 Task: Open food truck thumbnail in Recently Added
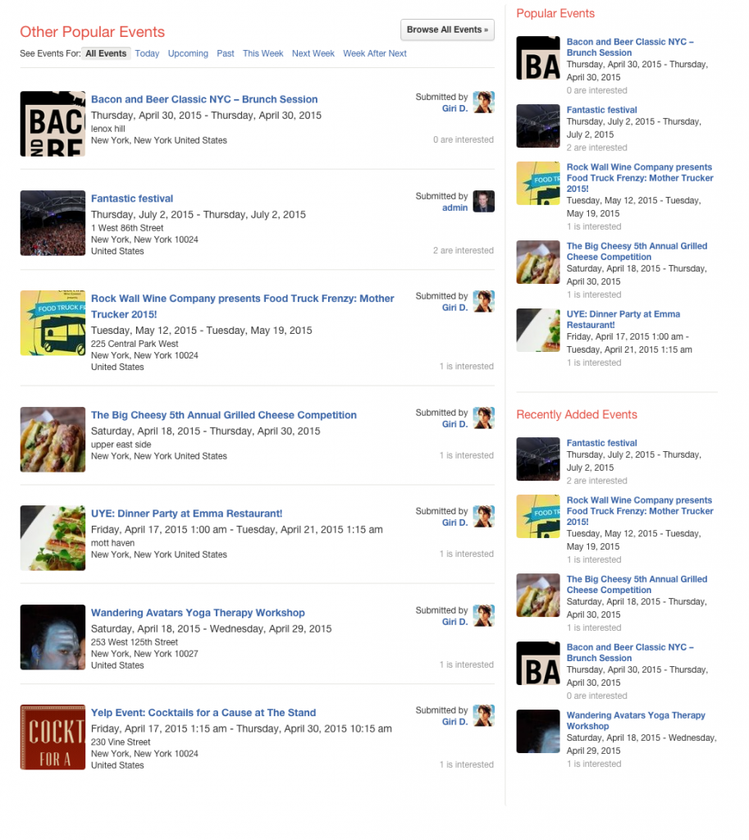pyautogui.click(x=538, y=517)
